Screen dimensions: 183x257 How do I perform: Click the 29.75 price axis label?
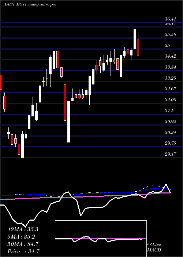[x=171, y=143]
